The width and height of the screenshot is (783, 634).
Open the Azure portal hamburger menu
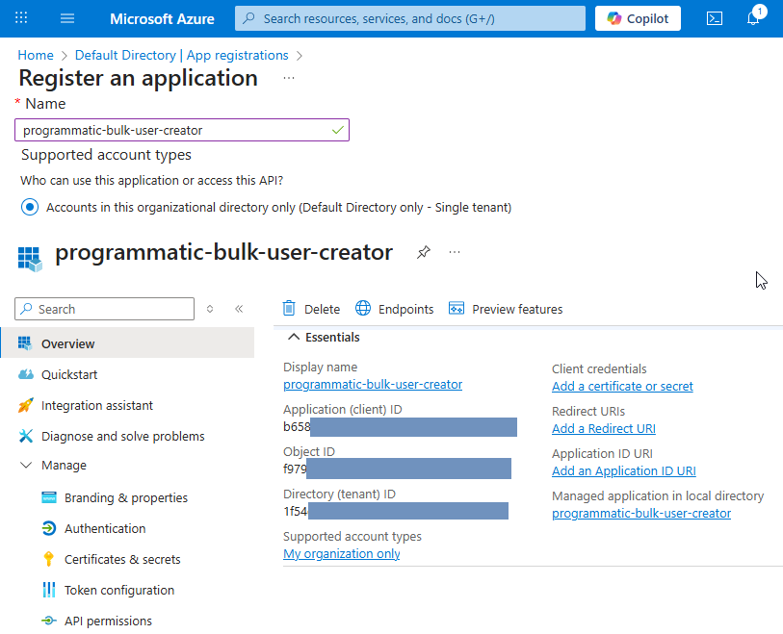point(67,18)
